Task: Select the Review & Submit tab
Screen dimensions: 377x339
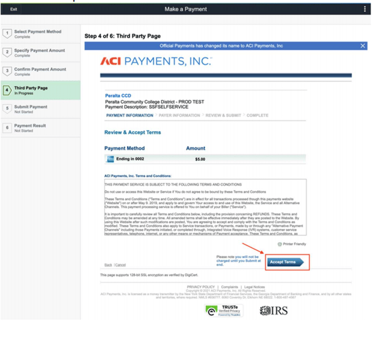Action: point(223,116)
